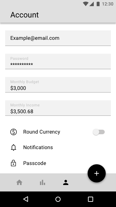Image resolution: width=116 pixels, height=207 pixels.
Task: Toggle the Round Currency switch on
Action: (x=99, y=132)
